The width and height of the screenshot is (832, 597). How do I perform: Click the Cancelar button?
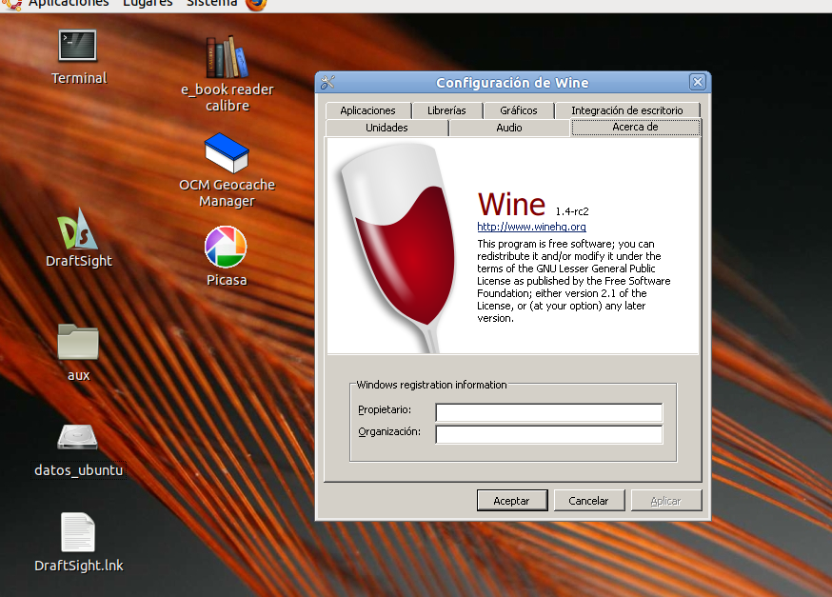(x=589, y=501)
